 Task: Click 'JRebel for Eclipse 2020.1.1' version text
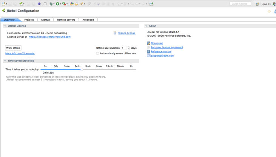[x=163, y=32]
